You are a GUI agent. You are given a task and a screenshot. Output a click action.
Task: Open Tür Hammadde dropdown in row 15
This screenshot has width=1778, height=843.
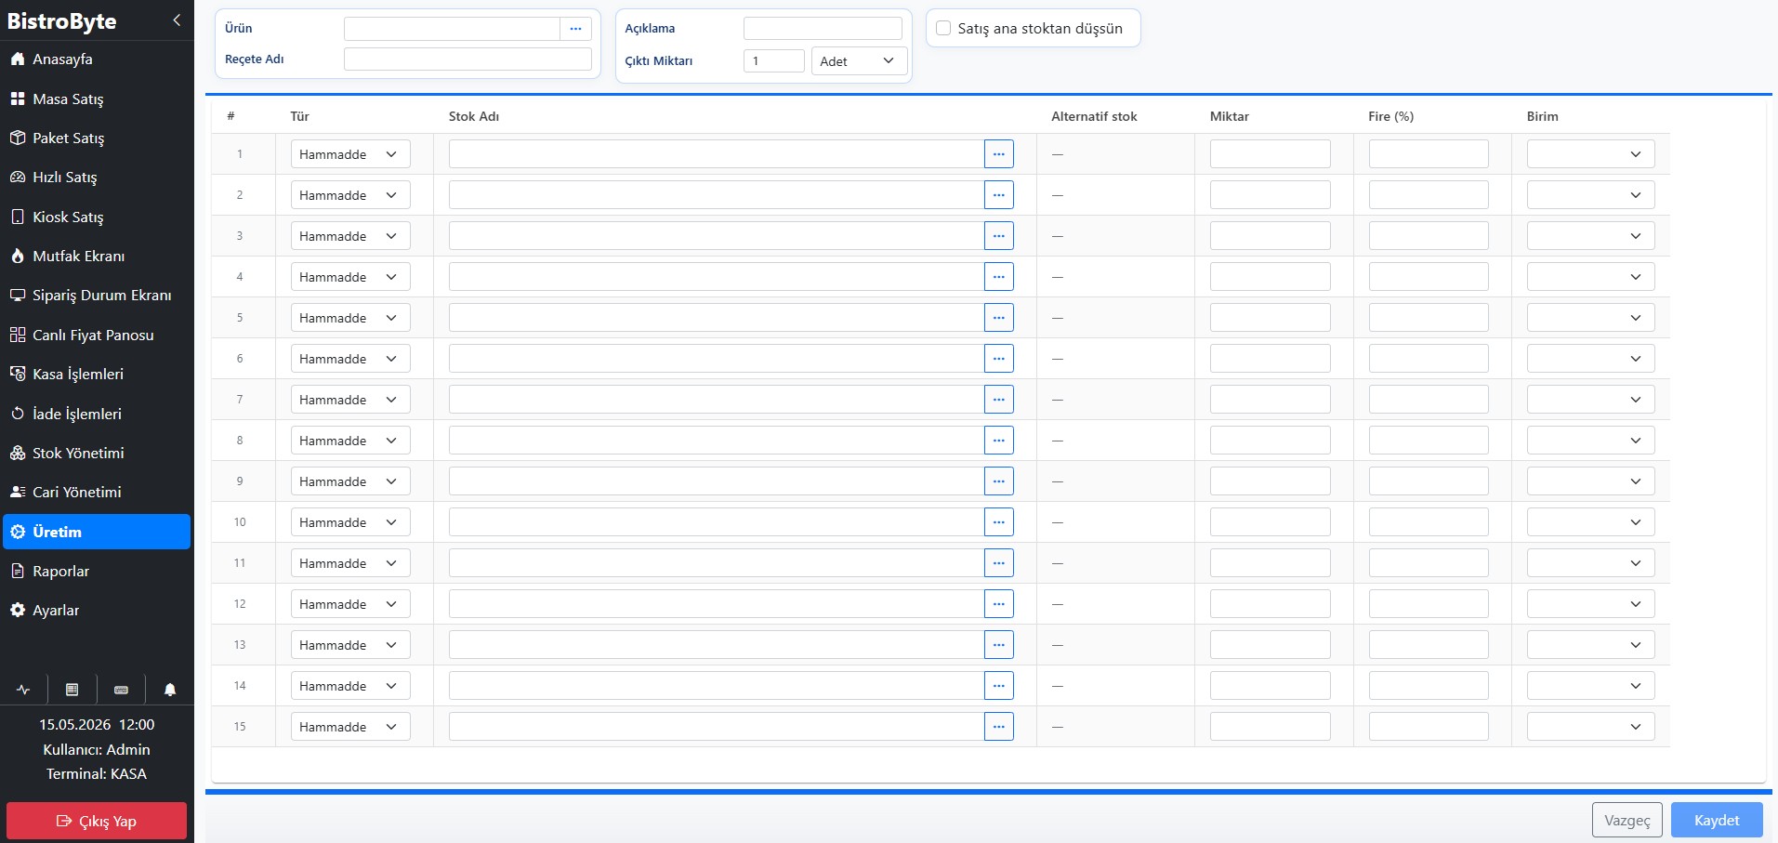tap(350, 727)
